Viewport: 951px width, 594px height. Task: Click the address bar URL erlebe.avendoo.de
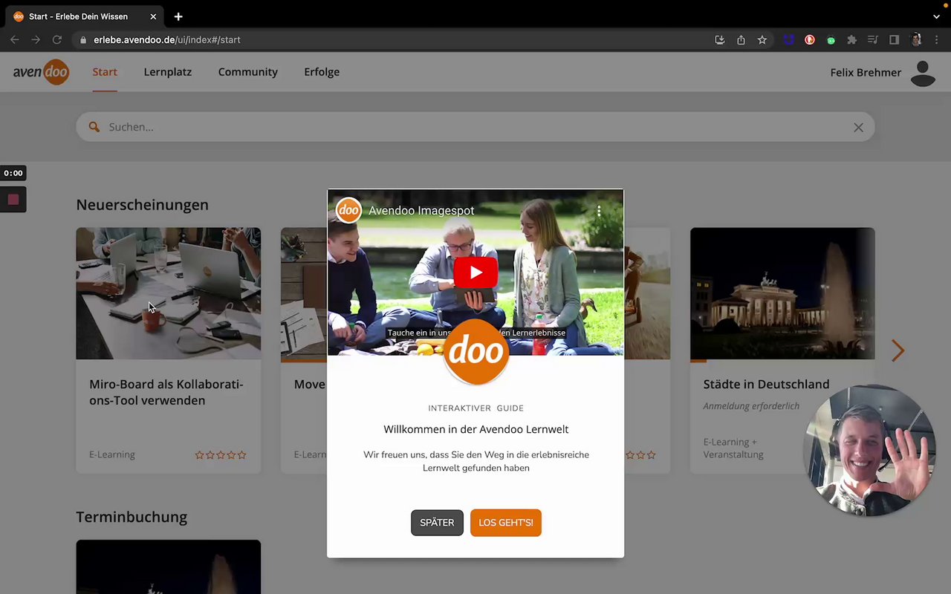pos(167,40)
